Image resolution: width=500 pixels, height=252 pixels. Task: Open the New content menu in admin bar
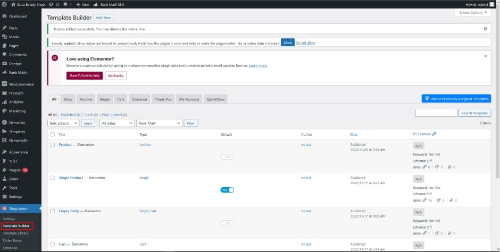[82, 4]
